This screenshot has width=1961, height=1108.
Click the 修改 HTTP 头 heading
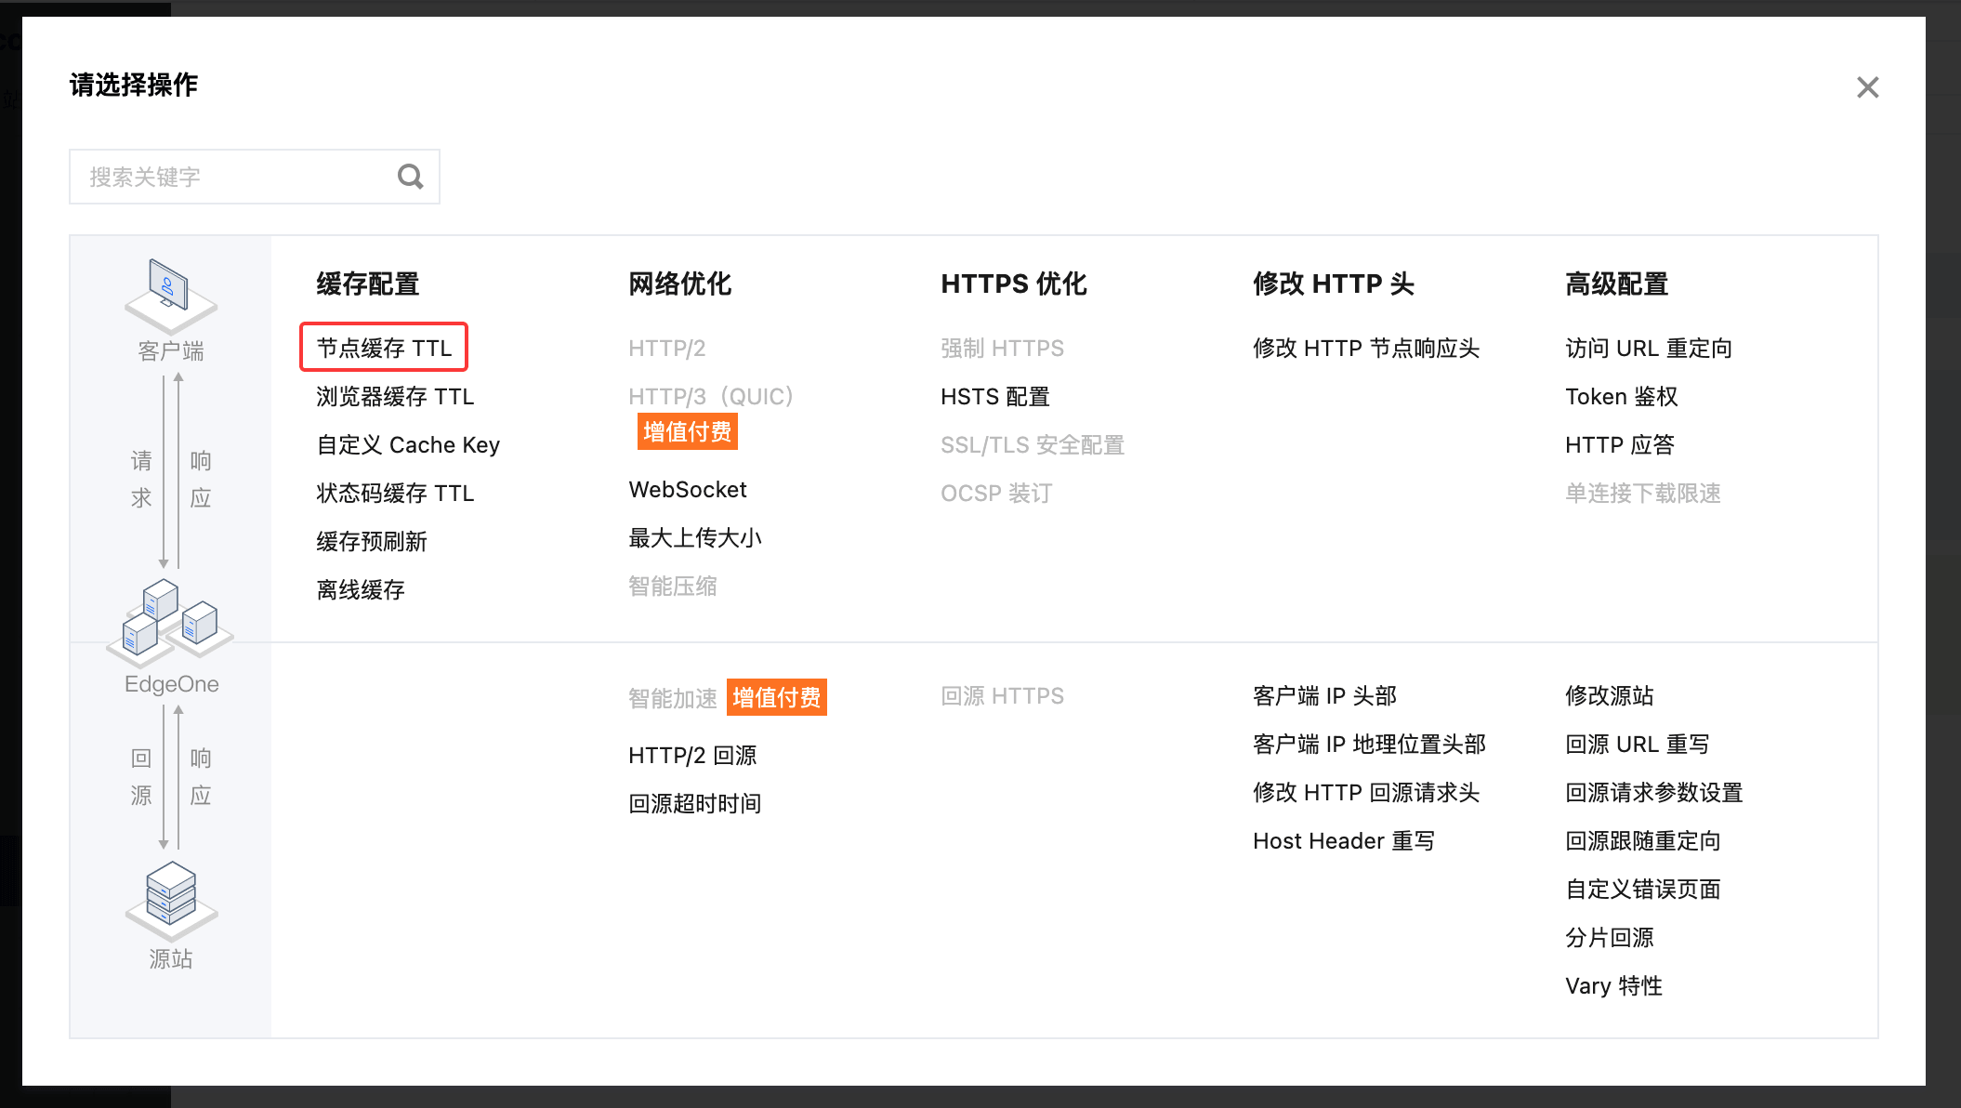(x=1334, y=284)
